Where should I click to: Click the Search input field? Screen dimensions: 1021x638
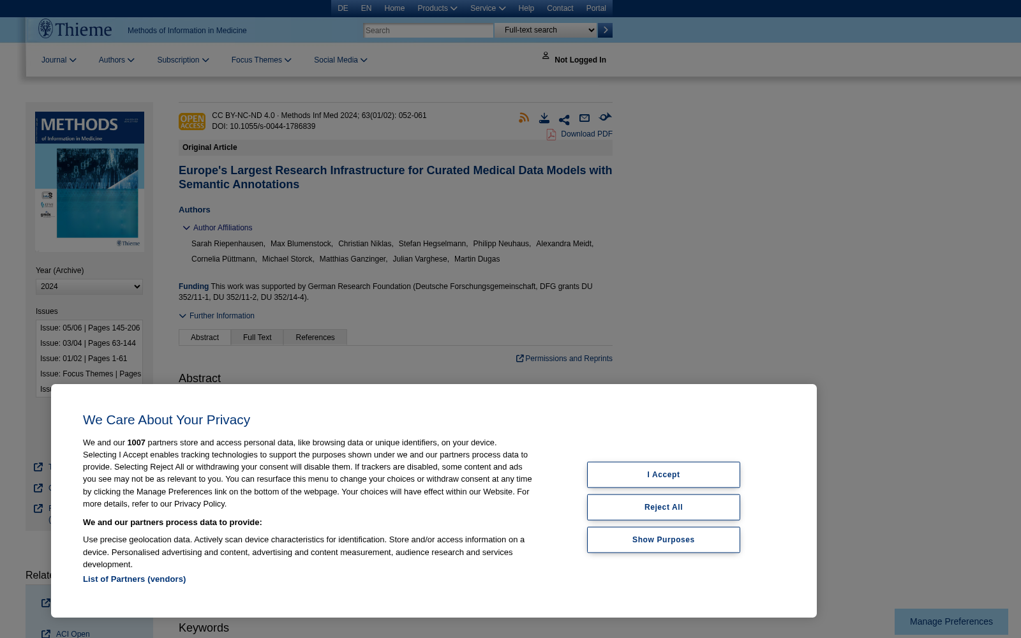428,31
